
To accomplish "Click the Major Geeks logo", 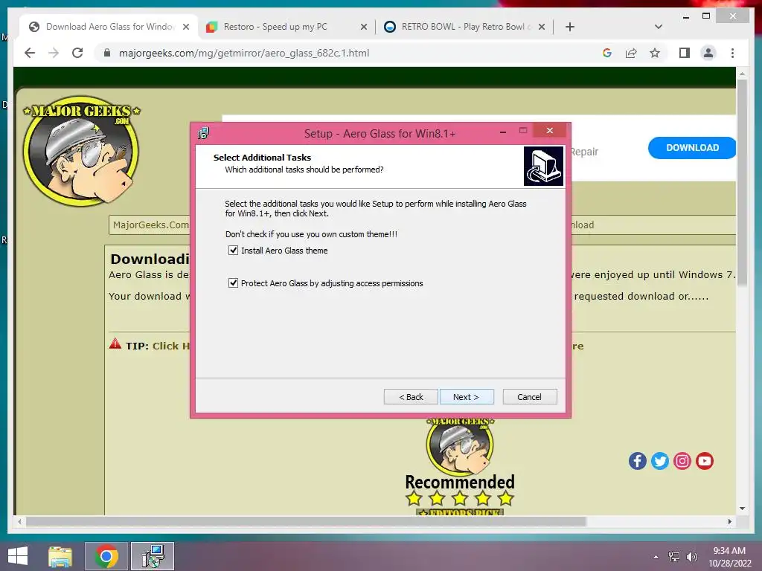I will [x=81, y=150].
